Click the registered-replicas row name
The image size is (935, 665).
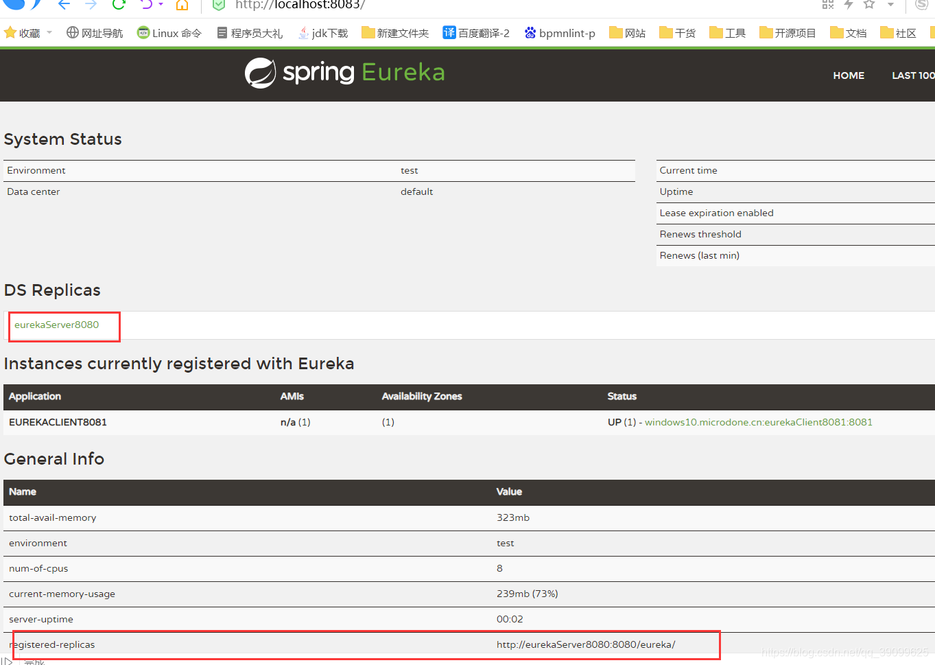coord(52,645)
